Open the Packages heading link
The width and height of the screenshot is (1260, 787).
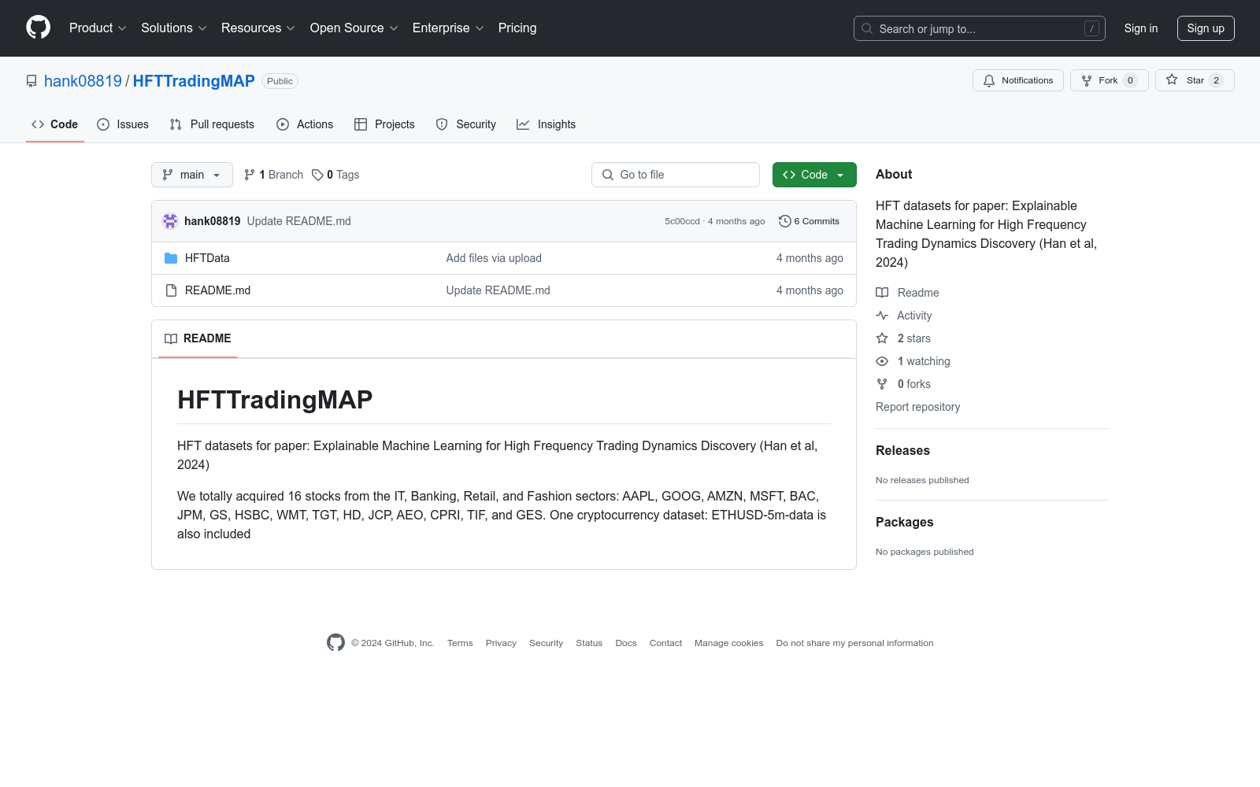[904, 522]
